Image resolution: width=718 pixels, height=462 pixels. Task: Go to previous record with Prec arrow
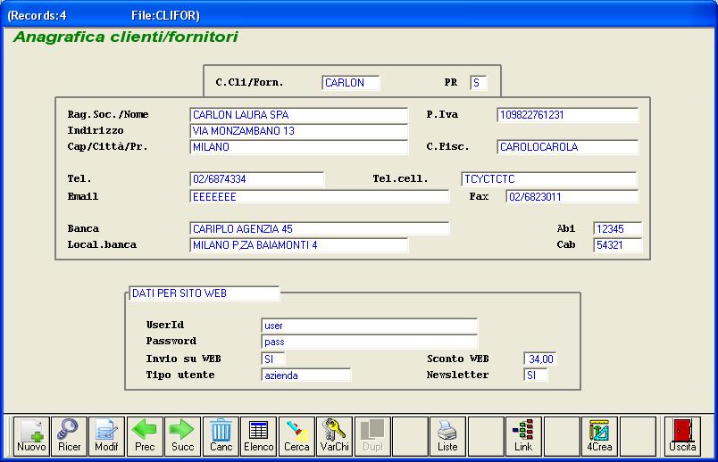pyautogui.click(x=145, y=435)
